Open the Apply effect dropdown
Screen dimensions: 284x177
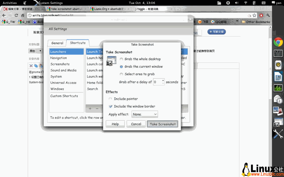click(144, 114)
